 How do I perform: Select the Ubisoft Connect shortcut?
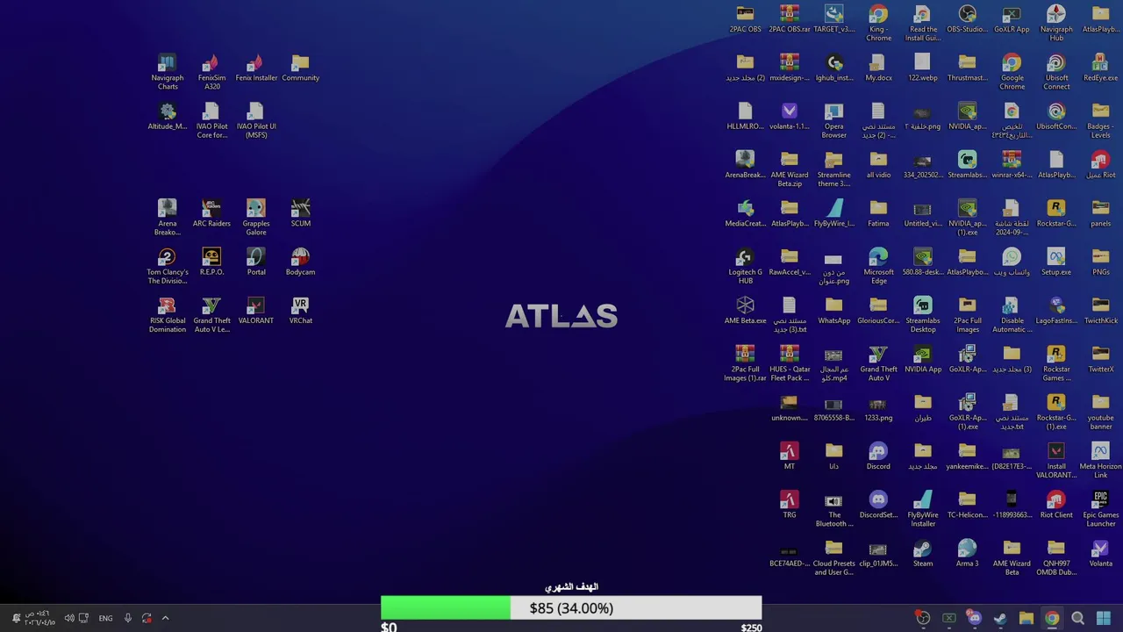click(x=1056, y=72)
